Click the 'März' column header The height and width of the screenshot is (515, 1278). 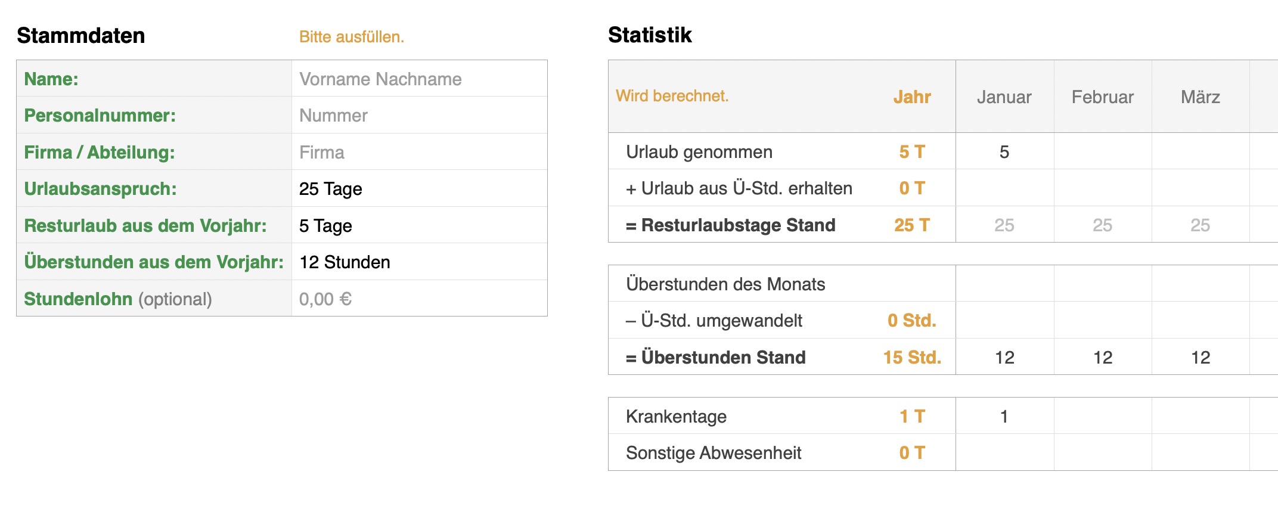1200,97
